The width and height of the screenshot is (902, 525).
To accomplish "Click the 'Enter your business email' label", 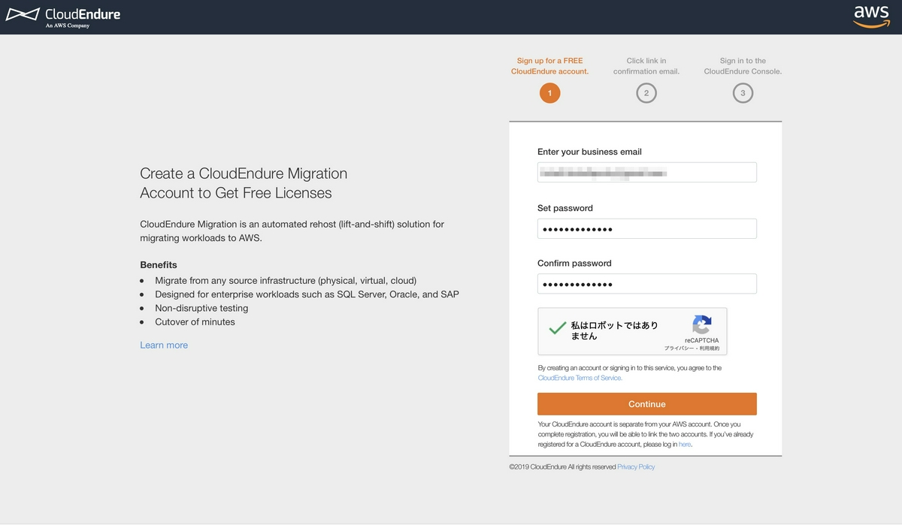I will 589,152.
